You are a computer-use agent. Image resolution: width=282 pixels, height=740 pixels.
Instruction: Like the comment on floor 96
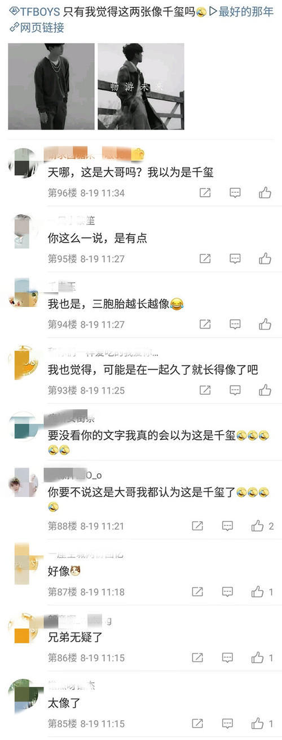pyautogui.click(x=265, y=193)
